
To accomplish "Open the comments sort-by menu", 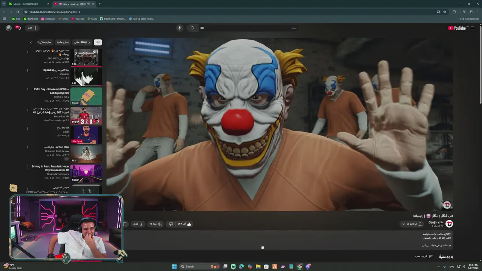I will coord(424,257).
